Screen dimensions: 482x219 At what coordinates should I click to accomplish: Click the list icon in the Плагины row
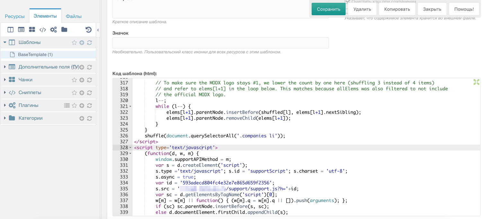pyautogui.click(x=67, y=105)
